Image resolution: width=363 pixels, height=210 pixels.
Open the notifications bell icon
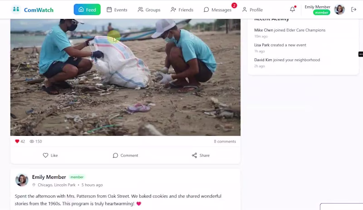click(x=293, y=9)
